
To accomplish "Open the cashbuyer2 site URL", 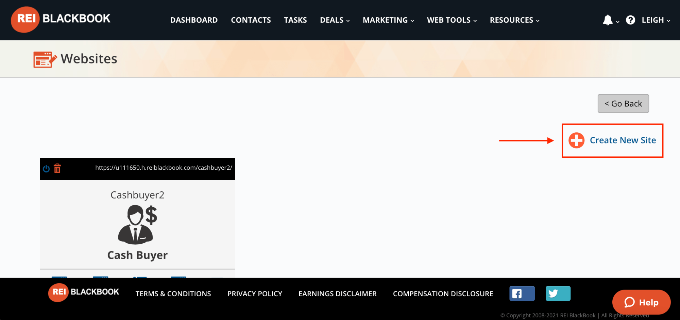I will (164, 168).
